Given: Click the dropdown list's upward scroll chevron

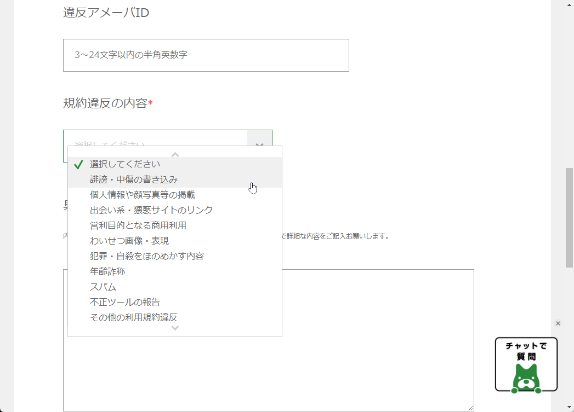Looking at the screenshot, I should click(175, 154).
